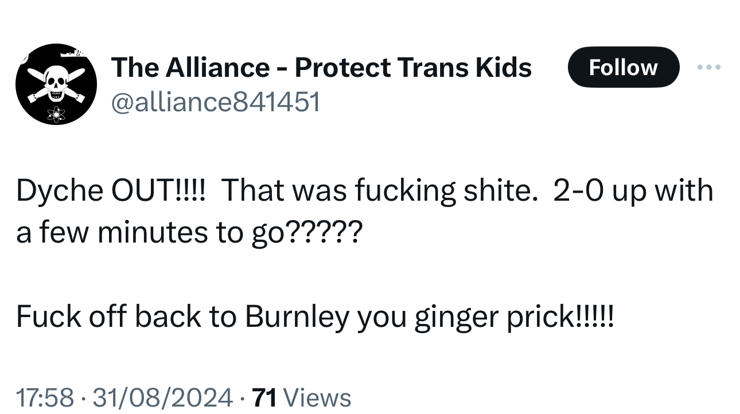740x414 pixels.
Task: Click the "2-0 up with" text
Action: click(633, 191)
